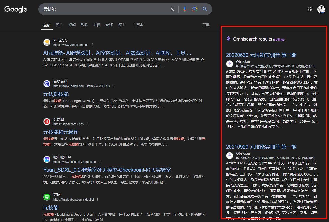Select the 全部 results tab
Image resolution: width=329 pixels, height=222 pixels.
point(47,25)
